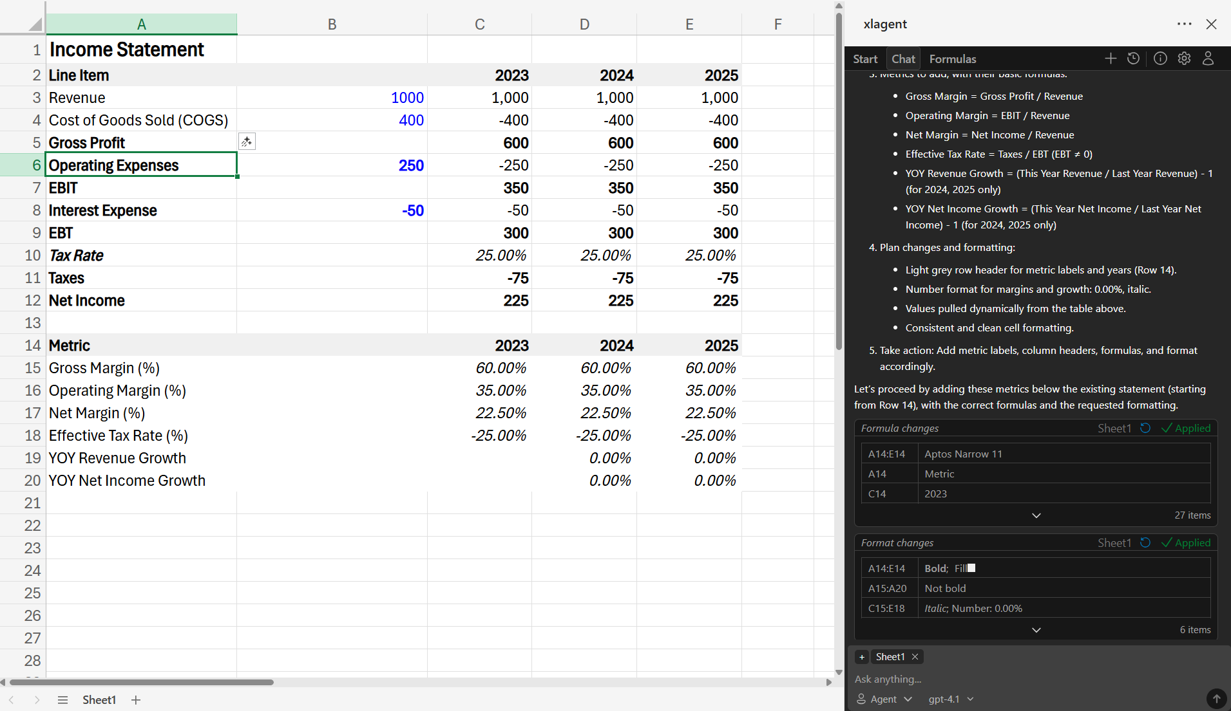Viewport: 1231px width, 711px height.
Task: Click the scroll right arrow
Action: tap(828, 682)
